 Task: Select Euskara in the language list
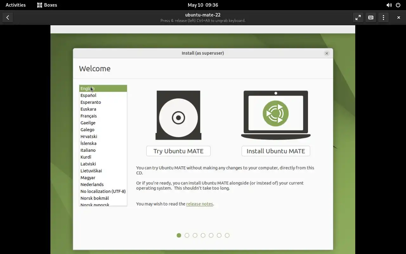point(103,109)
